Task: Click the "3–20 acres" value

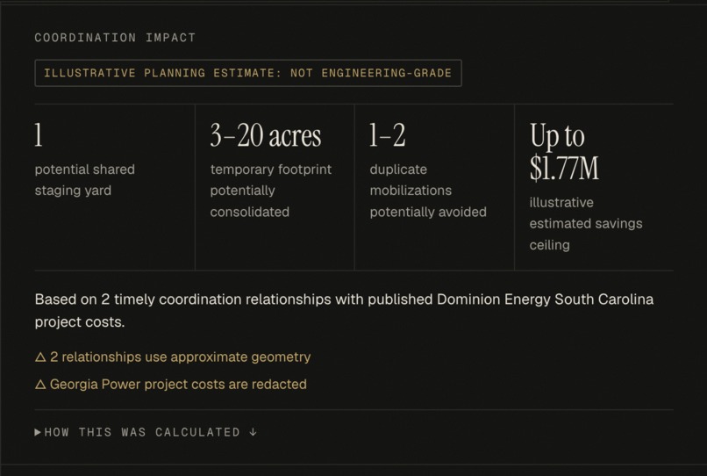Action: coord(266,135)
